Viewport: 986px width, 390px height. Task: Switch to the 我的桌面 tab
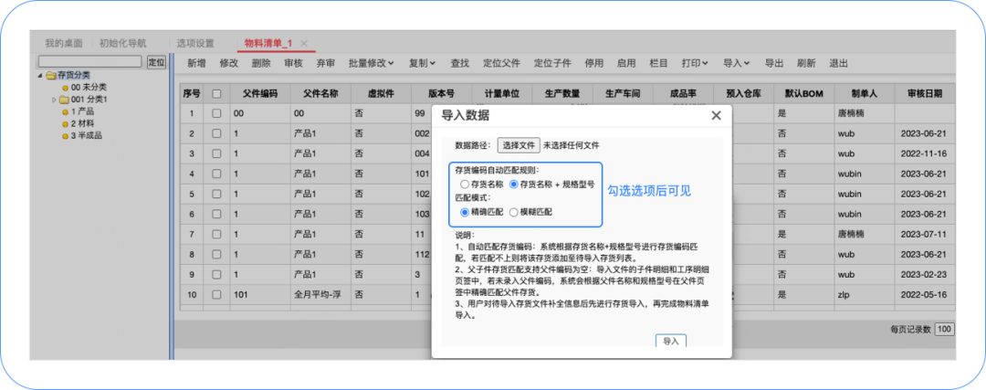pos(64,43)
